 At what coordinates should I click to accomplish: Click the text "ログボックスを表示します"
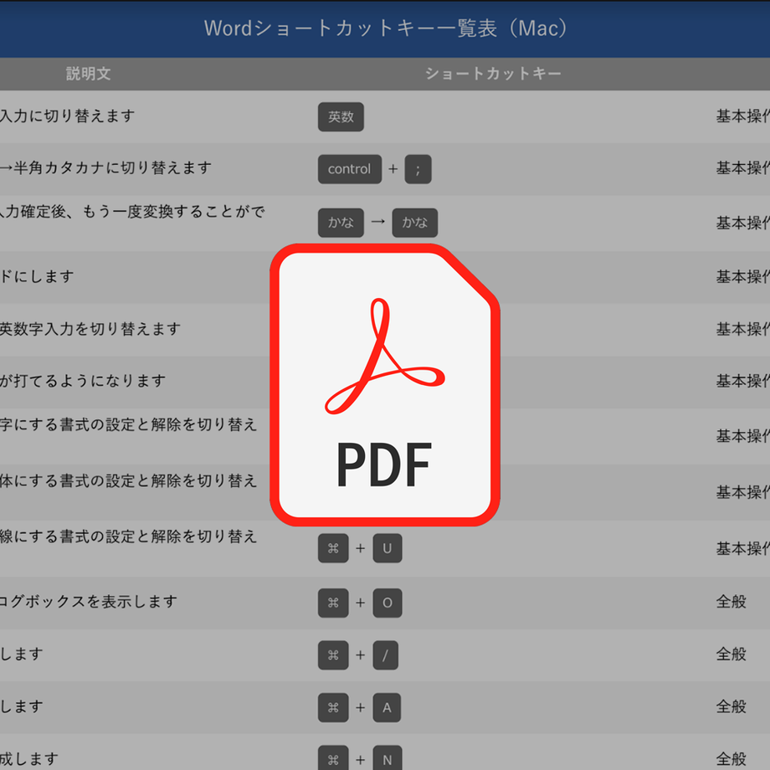tap(89, 601)
